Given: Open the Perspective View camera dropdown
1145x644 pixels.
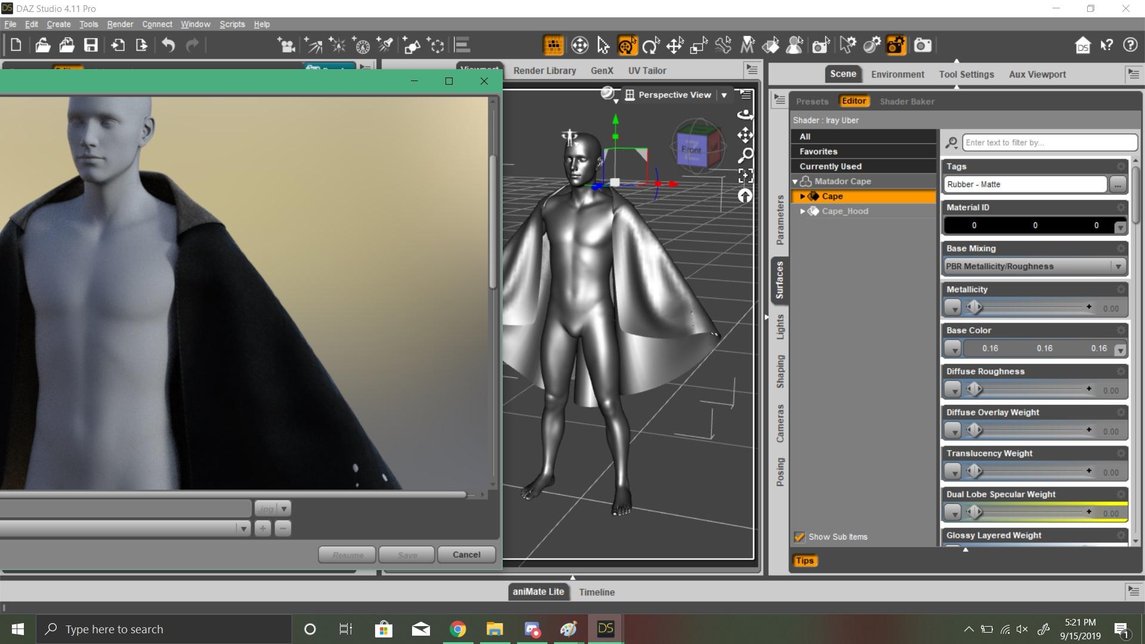Looking at the screenshot, I should point(724,95).
